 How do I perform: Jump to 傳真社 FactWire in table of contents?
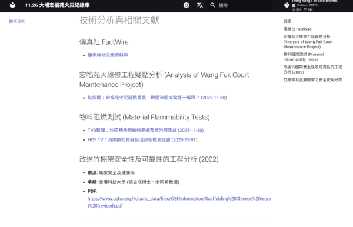(297, 29)
